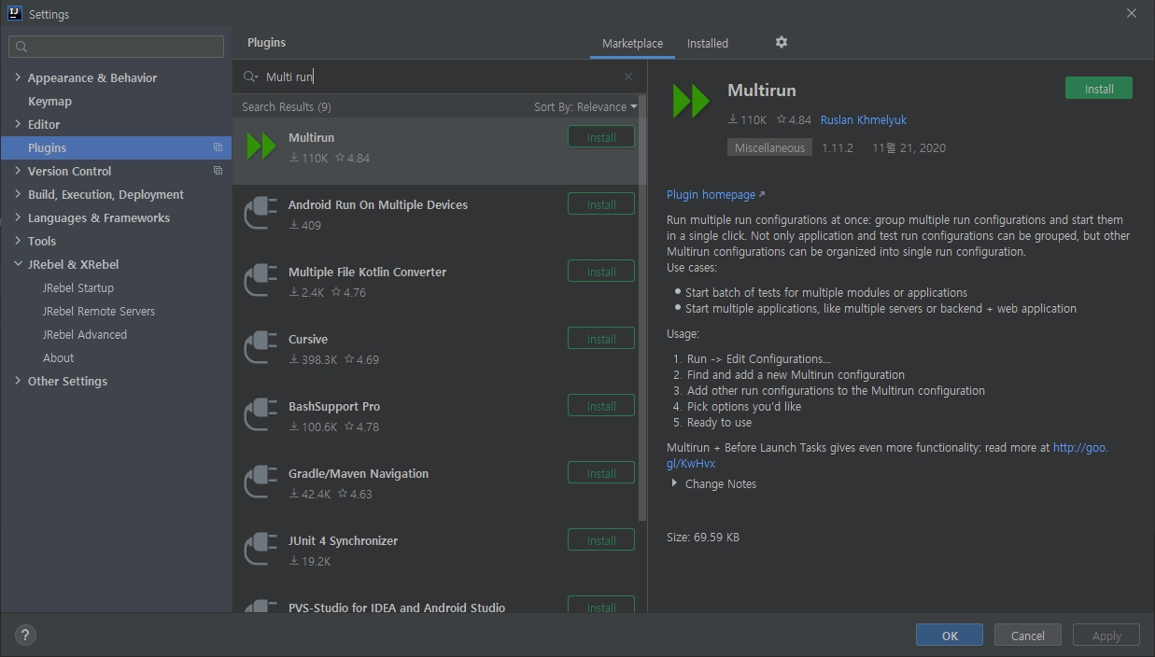Click the plugin results list scrollbar
The image size is (1155, 657).
pos(642,308)
